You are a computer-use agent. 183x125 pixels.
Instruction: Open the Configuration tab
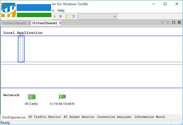(14, 117)
